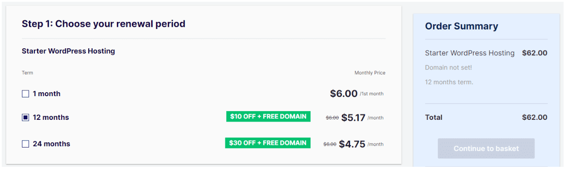The height and width of the screenshot is (169, 564).
Task: Toggle the 12 months term checkbox
Action: click(25, 117)
